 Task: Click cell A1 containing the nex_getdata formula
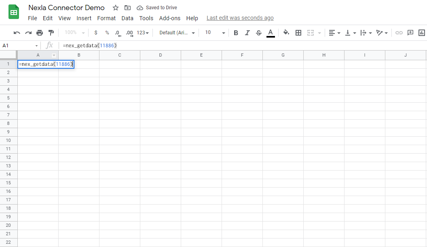coord(46,64)
